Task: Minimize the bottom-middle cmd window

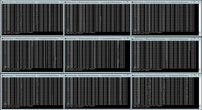Action: click(125, 75)
